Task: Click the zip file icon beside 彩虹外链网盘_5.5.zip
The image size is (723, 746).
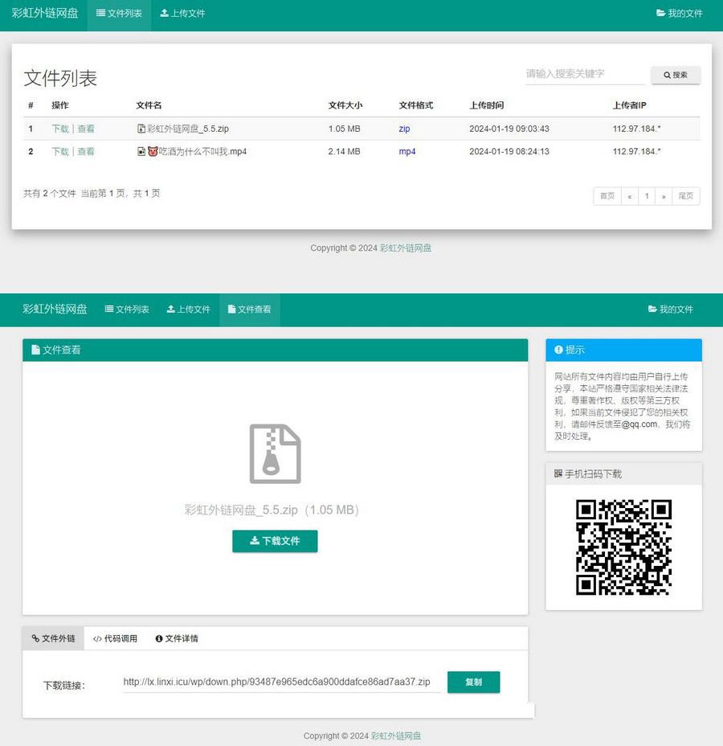Action: (x=140, y=129)
